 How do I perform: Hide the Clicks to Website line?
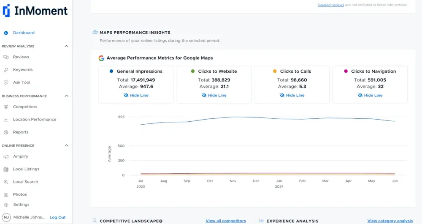click(214, 96)
